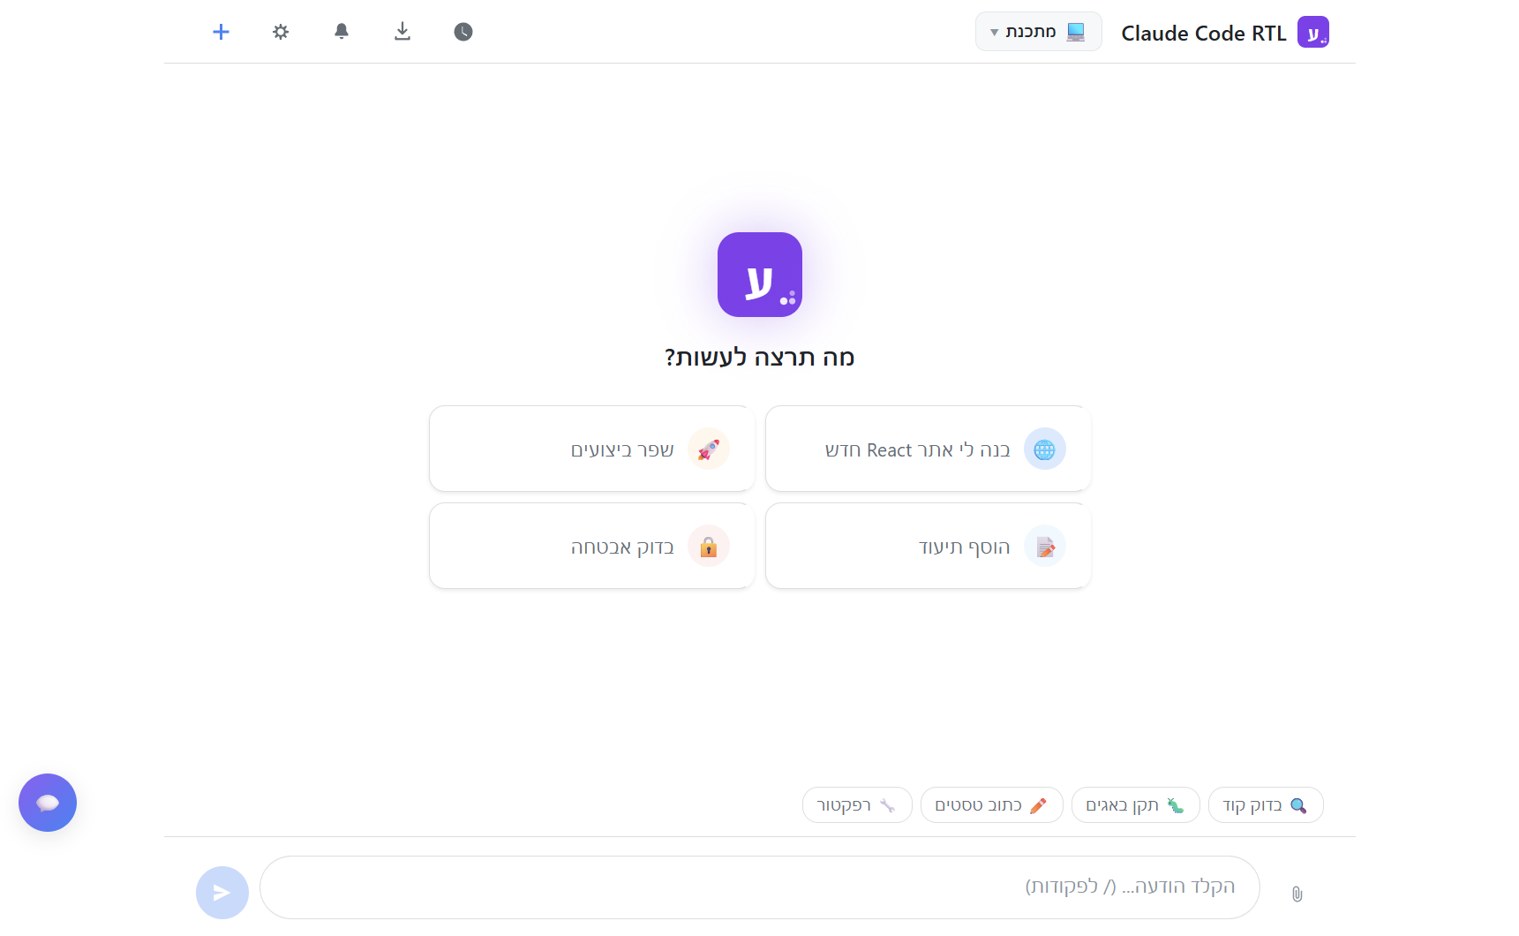Open the floating chat bubble button
1519x936 pixels.
(x=48, y=803)
